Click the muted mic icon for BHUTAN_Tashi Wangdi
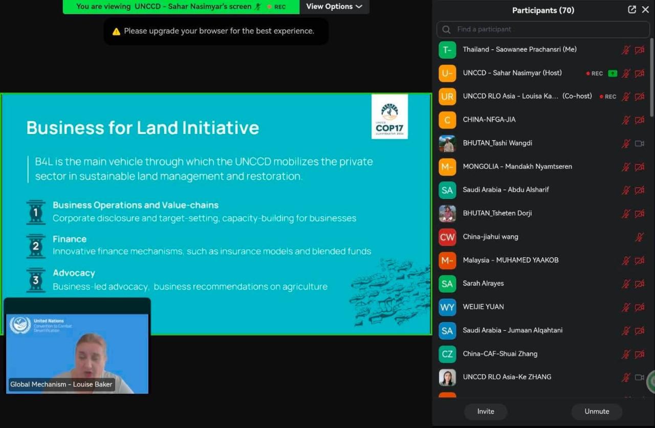The image size is (655, 428). 626,144
